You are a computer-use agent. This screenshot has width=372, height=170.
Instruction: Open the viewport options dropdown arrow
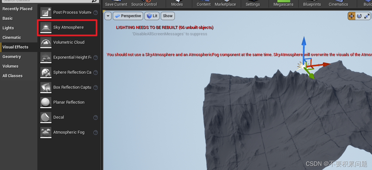pos(108,16)
